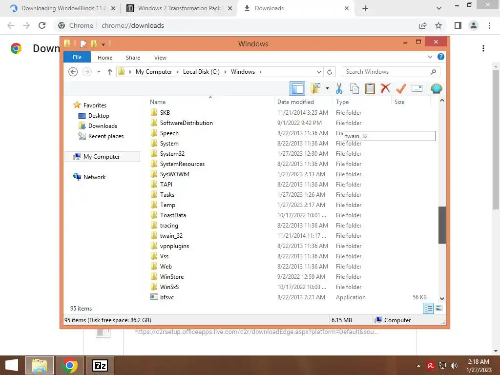The height and width of the screenshot is (375, 500).
Task: Select the System32 folder
Action: pyautogui.click(x=172, y=154)
